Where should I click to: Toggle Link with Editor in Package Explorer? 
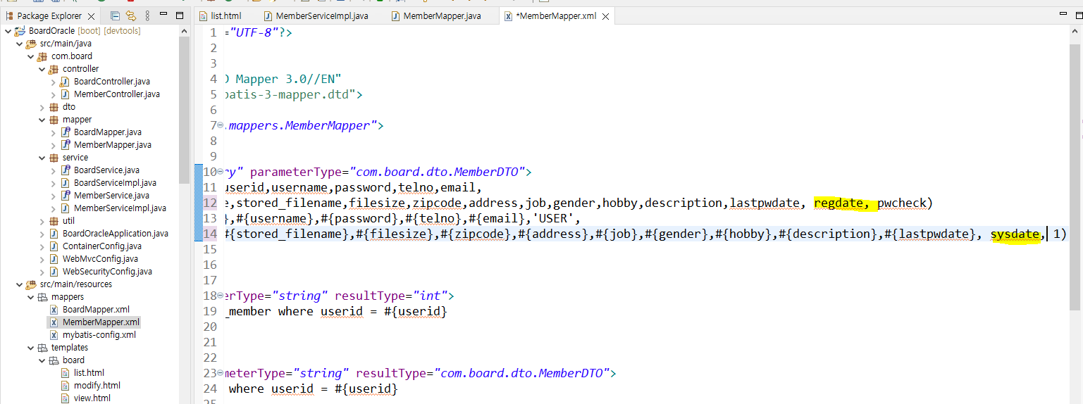pos(131,15)
